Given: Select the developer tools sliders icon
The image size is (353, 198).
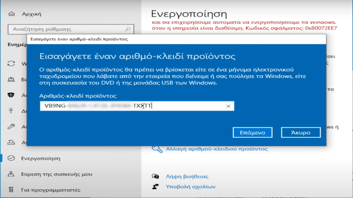Looking at the screenshot, I should click(x=11, y=190).
